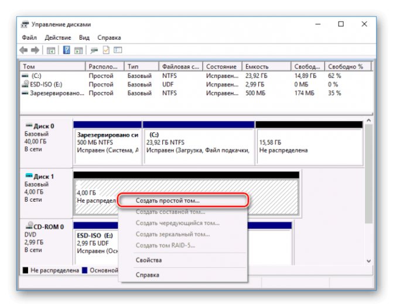Click the Диск 1 label 4,00 ГБ

pyautogui.click(x=34, y=192)
